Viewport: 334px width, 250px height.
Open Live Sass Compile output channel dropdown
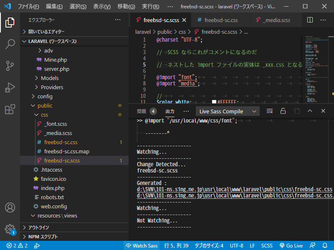coord(228,111)
